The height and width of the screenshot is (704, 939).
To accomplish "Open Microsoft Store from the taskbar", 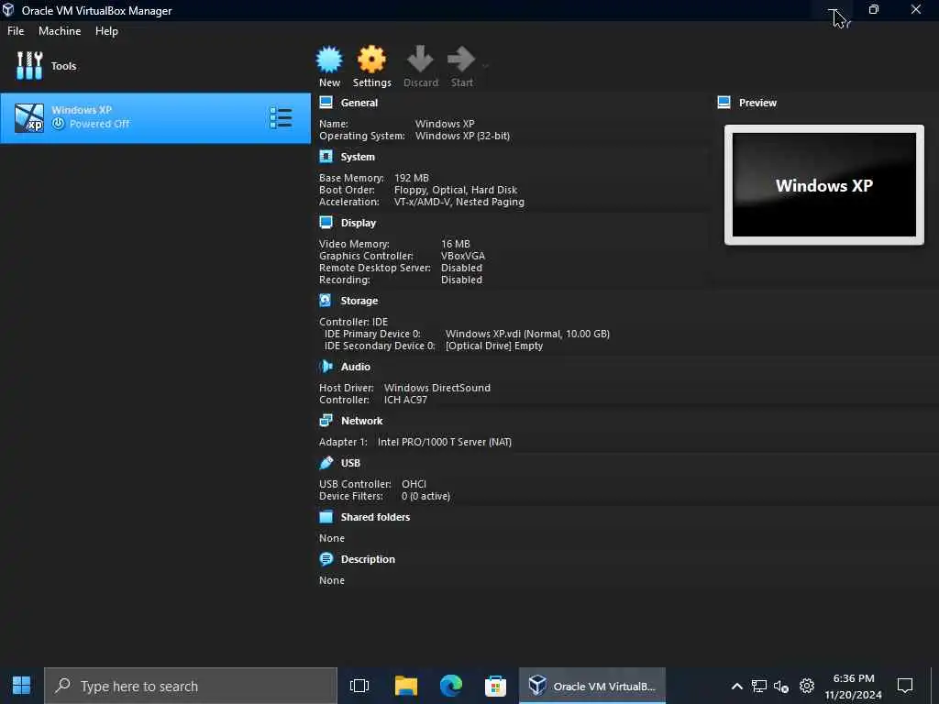I will (x=495, y=686).
